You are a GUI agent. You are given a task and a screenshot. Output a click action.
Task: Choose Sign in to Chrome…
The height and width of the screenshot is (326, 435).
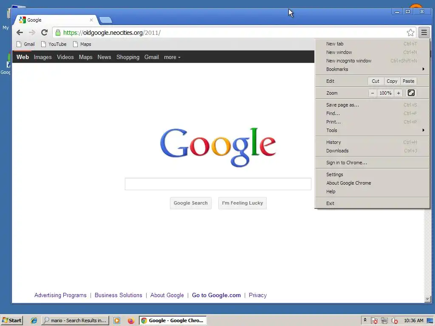click(372, 163)
